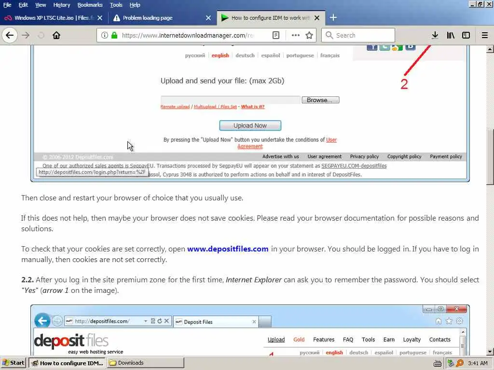Click the 3:41 AM system clock
This screenshot has width=494, height=370.
click(478, 363)
